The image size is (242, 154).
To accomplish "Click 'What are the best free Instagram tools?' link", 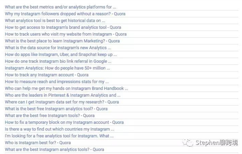I will click(x=50, y=115).
